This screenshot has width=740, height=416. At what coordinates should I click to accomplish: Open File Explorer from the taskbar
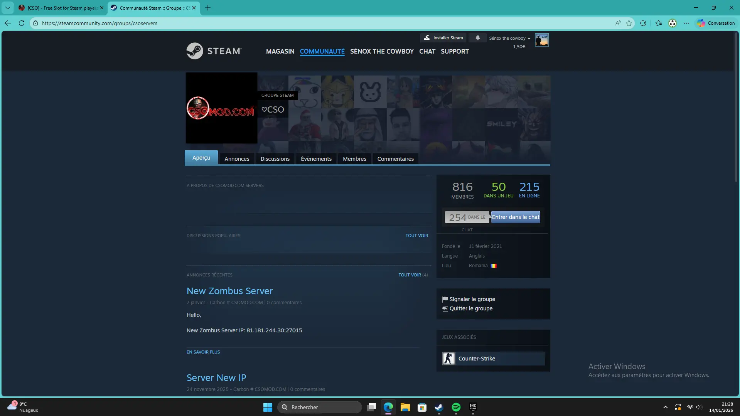(x=405, y=407)
